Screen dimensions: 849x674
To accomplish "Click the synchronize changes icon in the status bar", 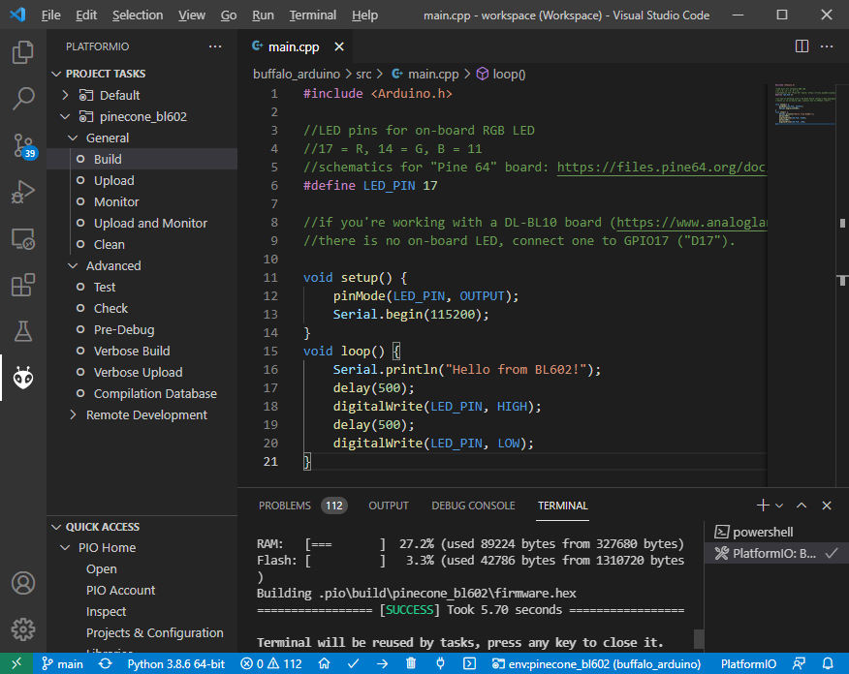I will point(106,663).
